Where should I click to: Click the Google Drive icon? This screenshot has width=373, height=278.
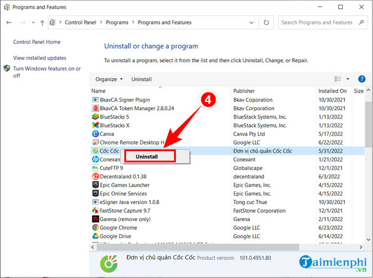[95, 236]
